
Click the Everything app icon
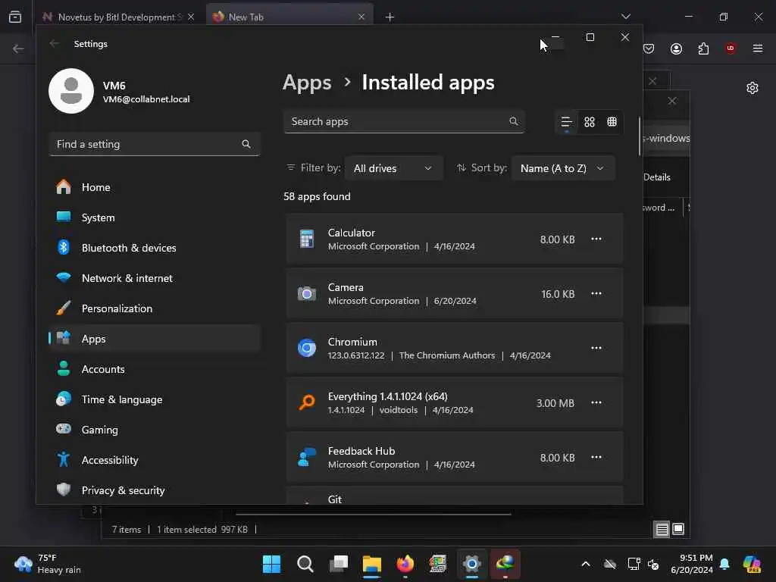[307, 402]
